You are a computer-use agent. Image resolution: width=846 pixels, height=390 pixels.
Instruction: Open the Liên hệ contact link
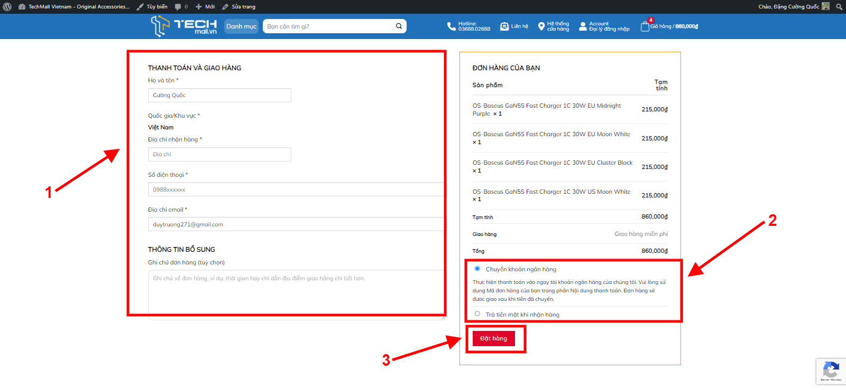tap(514, 26)
